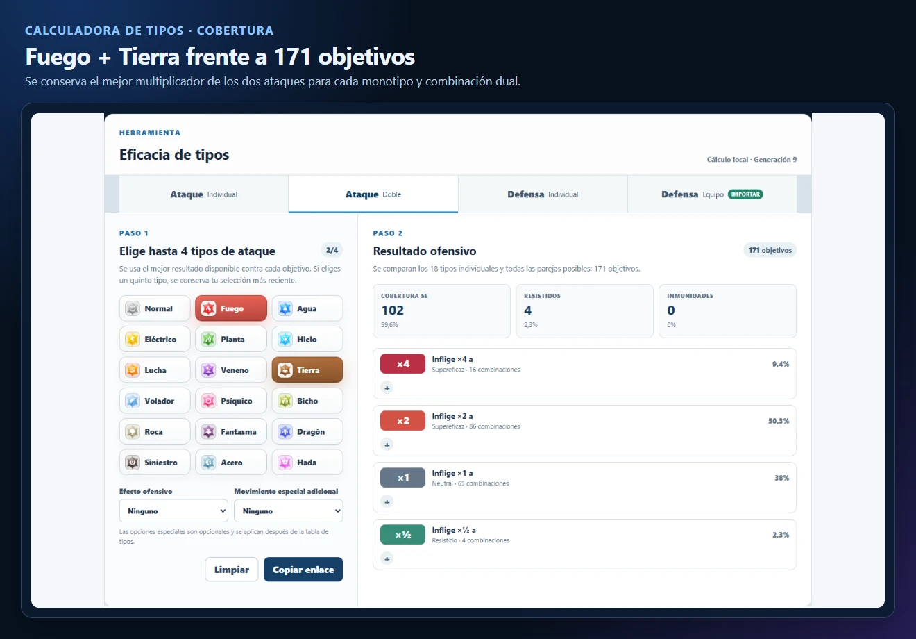Switch to the Ataque Individual tab

coord(204,194)
